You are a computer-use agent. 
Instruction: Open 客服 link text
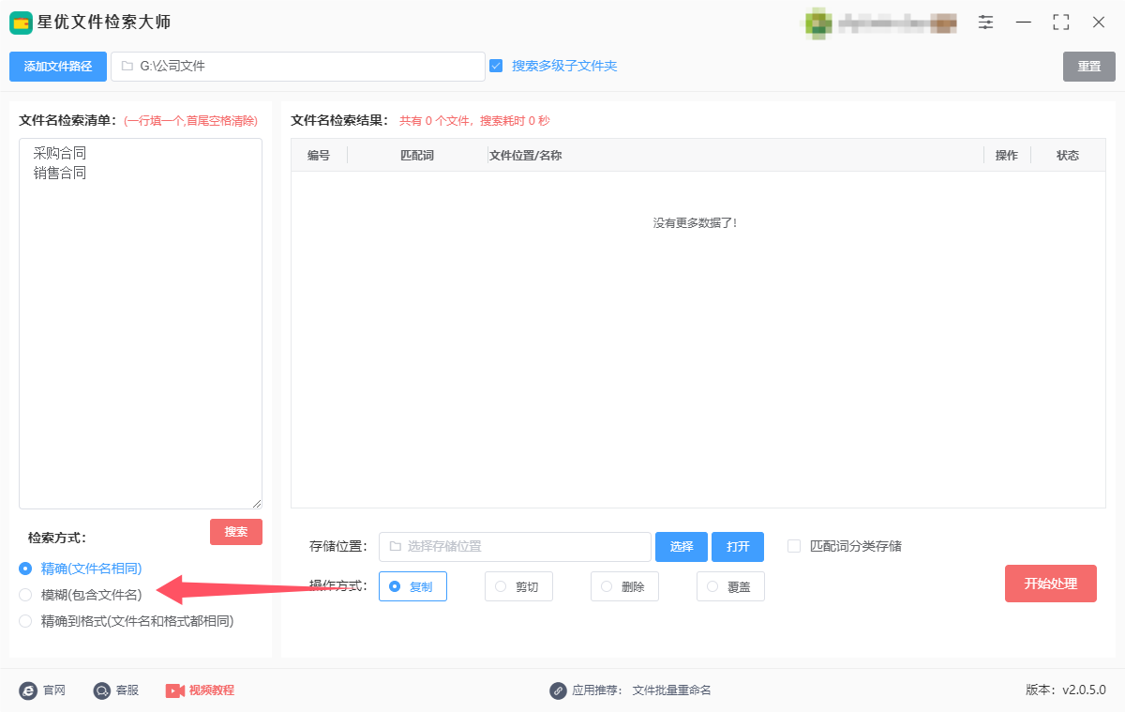click(x=127, y=690)
